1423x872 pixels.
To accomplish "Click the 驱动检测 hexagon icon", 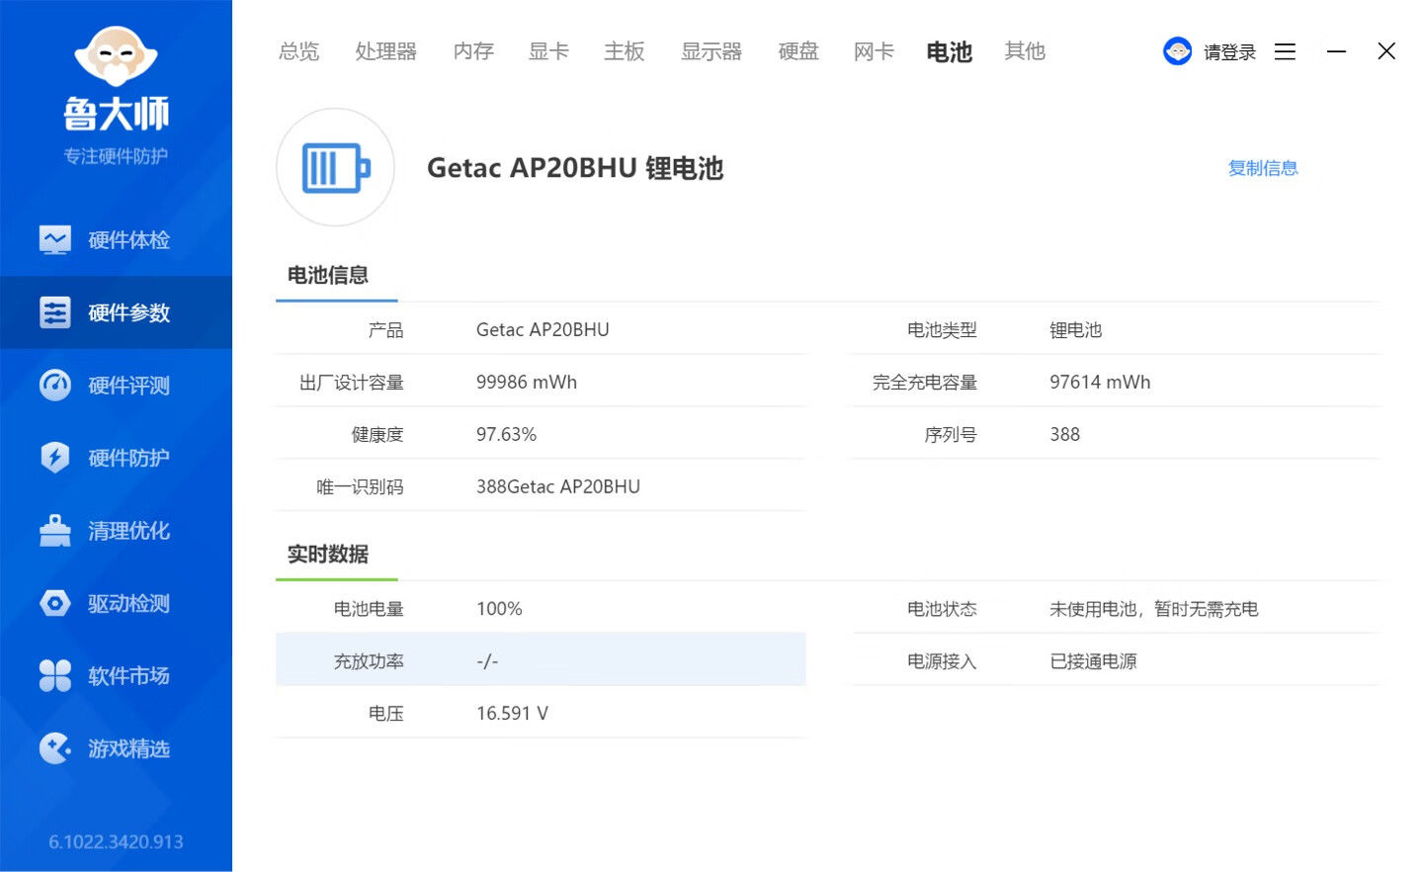I will click(x=54, y=603).
